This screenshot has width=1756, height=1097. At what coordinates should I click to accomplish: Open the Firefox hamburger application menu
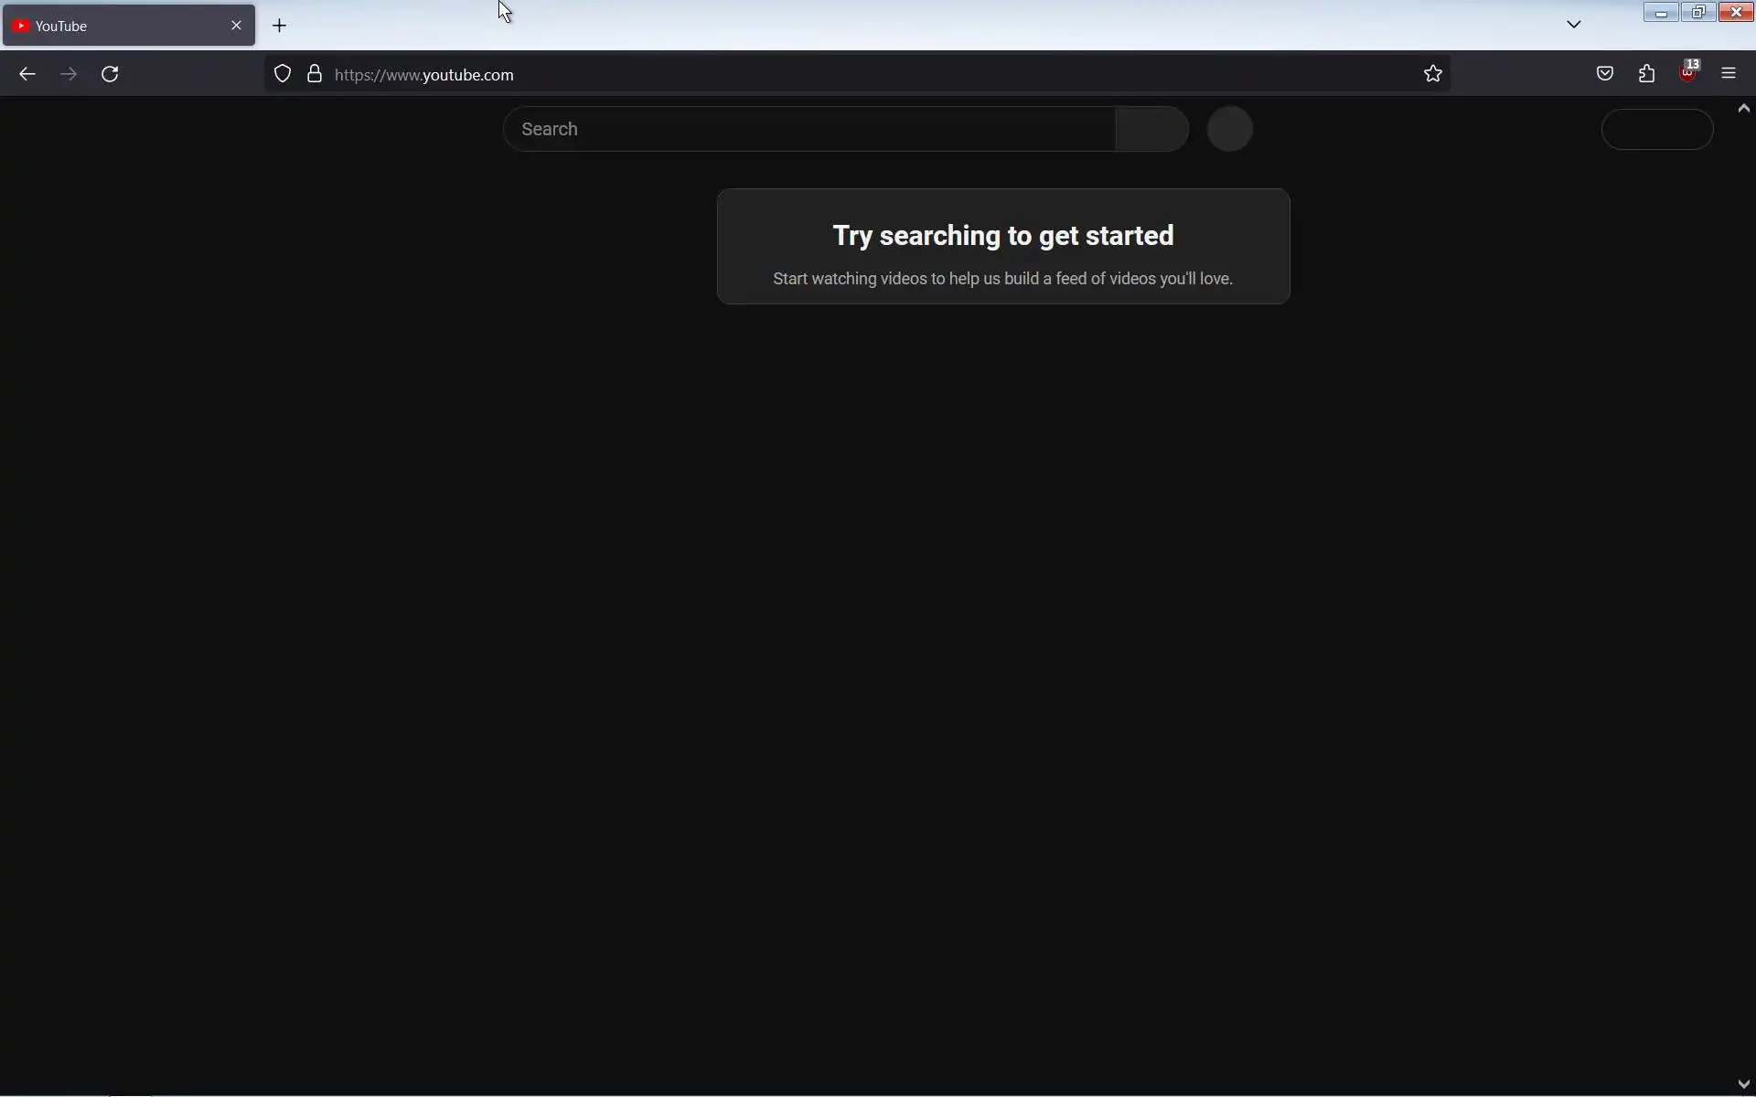click(x=1729, y=74)
